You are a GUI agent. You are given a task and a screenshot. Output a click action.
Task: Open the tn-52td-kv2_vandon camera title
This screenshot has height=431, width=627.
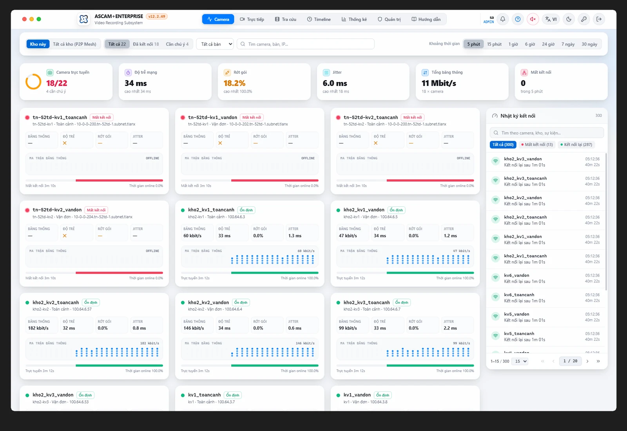coord(57,210)
